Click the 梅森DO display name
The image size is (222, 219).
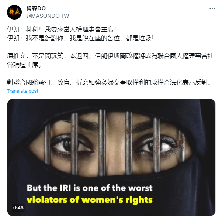pyautogui.click(x=36, y=8)
